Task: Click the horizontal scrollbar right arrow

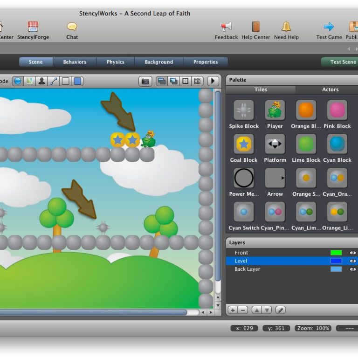Action: tap(211, 312)
